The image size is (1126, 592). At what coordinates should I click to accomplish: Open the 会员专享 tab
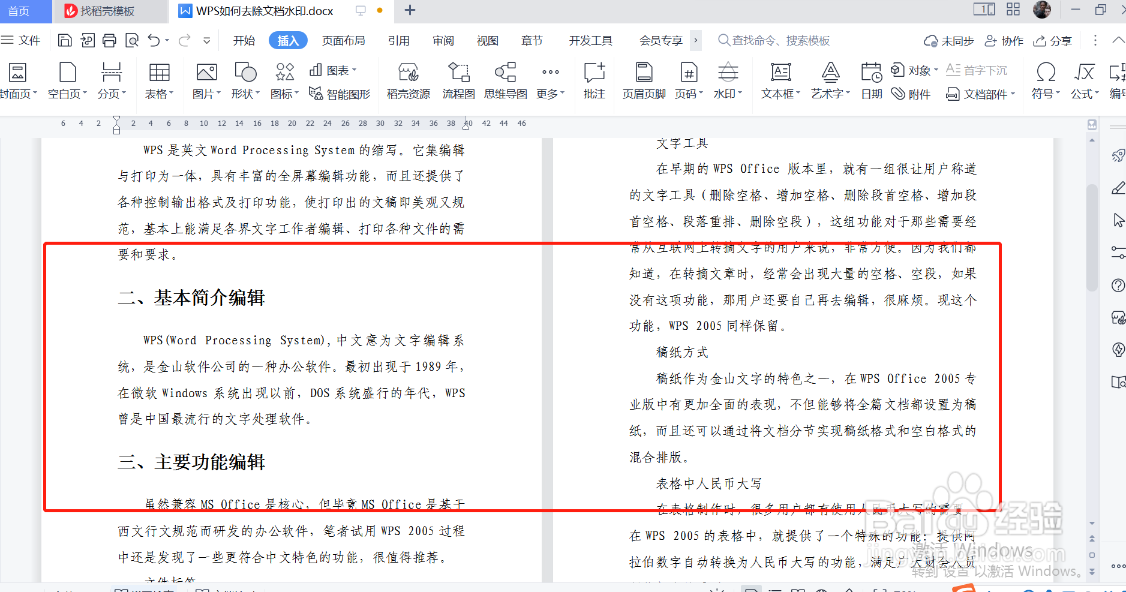point(661,40)
